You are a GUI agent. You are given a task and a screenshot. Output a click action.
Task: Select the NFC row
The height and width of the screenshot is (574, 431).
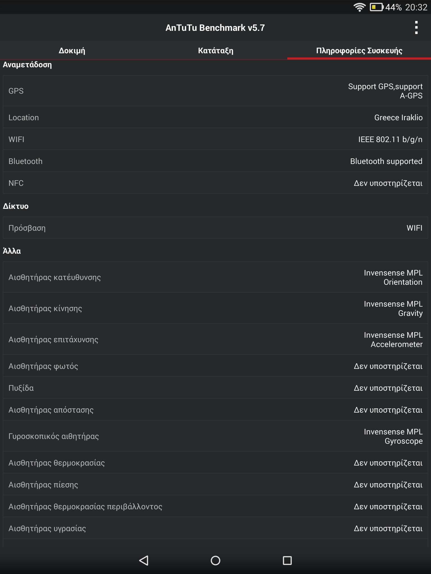(x=215, y=183)
